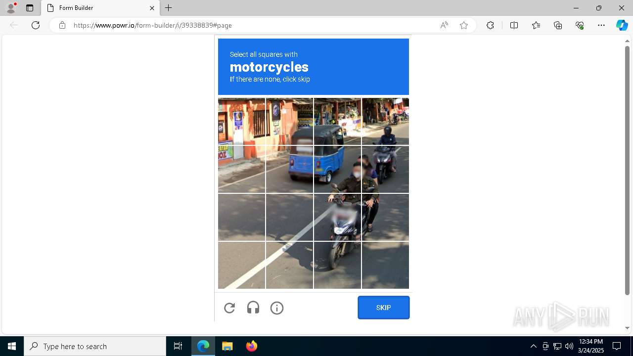The width and height of the screenshot is (633, 356).
Task: Select the tile with the motorcycle handlebars and headlight
Action: point(337,217)
